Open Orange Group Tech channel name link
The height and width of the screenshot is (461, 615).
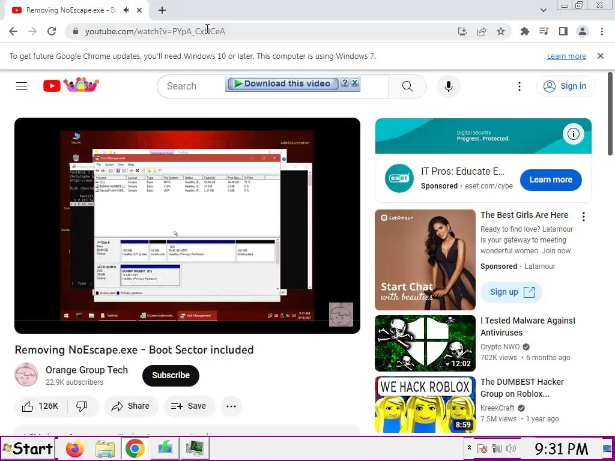[x=86, y=370]
